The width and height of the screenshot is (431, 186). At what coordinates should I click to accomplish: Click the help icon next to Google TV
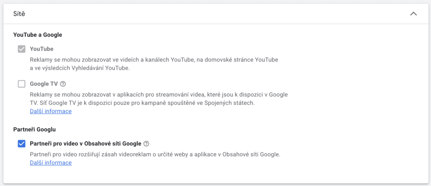(63, 84)
